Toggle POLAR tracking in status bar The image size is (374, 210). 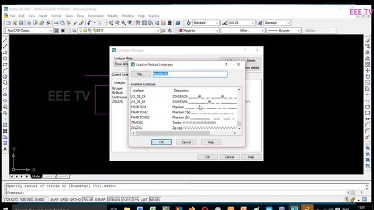coord(88,199)
